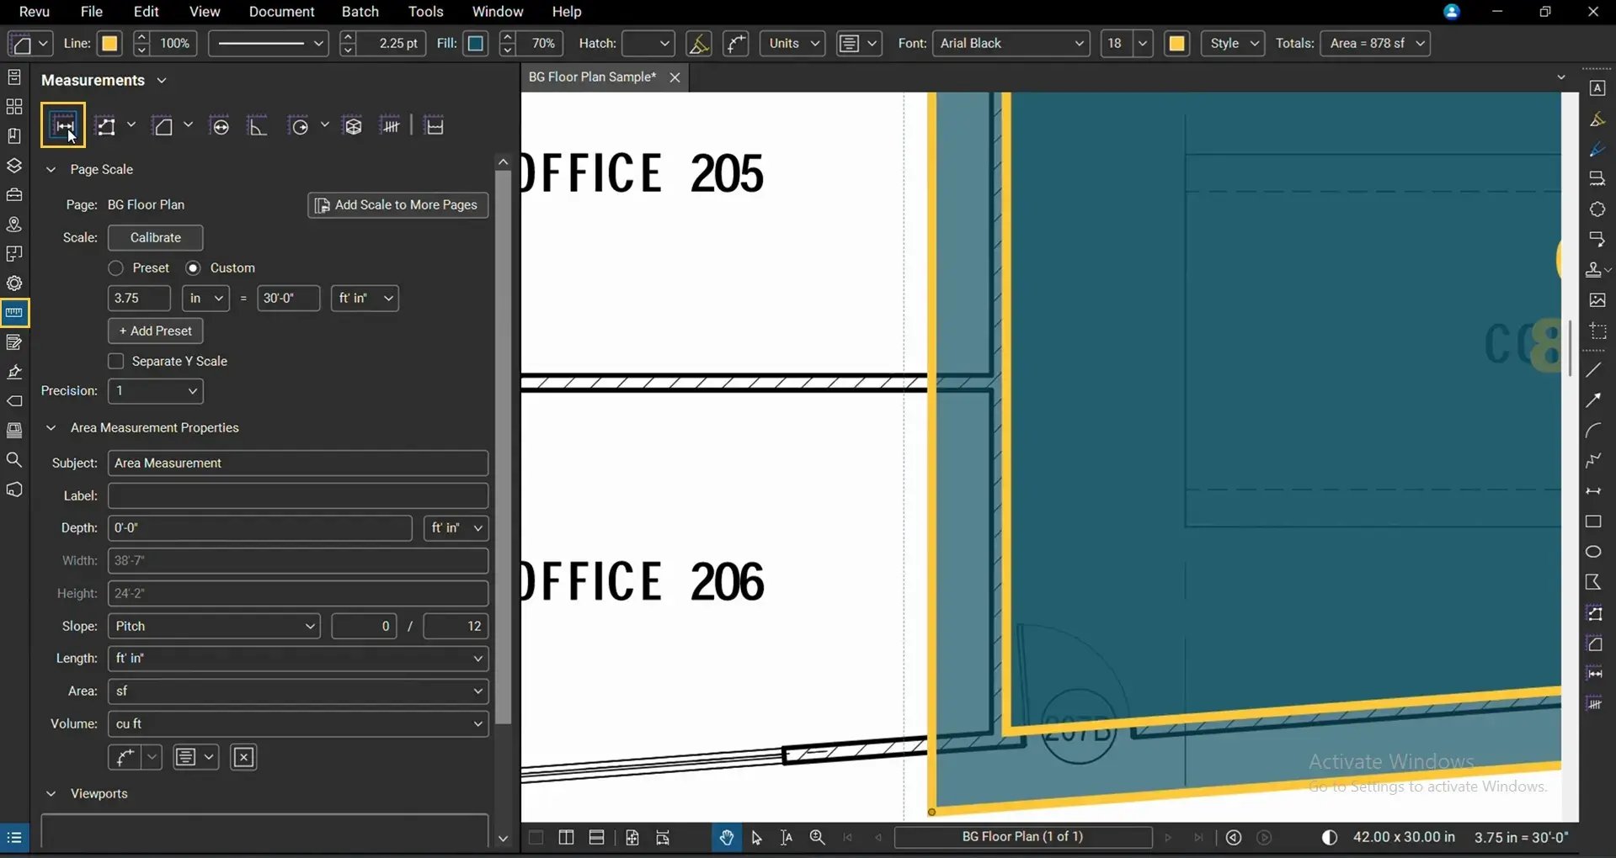Open the Style button in toolbar
This screenshot has width=1616, height=858.
(x=1233, y=44)
